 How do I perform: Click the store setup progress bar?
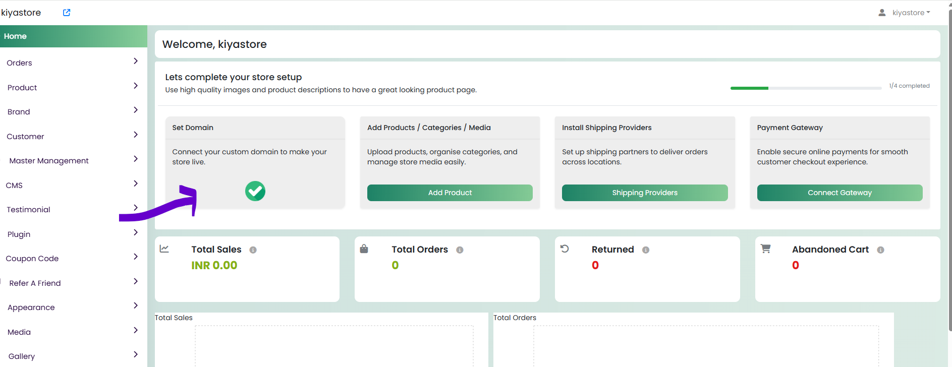[806, 88]
